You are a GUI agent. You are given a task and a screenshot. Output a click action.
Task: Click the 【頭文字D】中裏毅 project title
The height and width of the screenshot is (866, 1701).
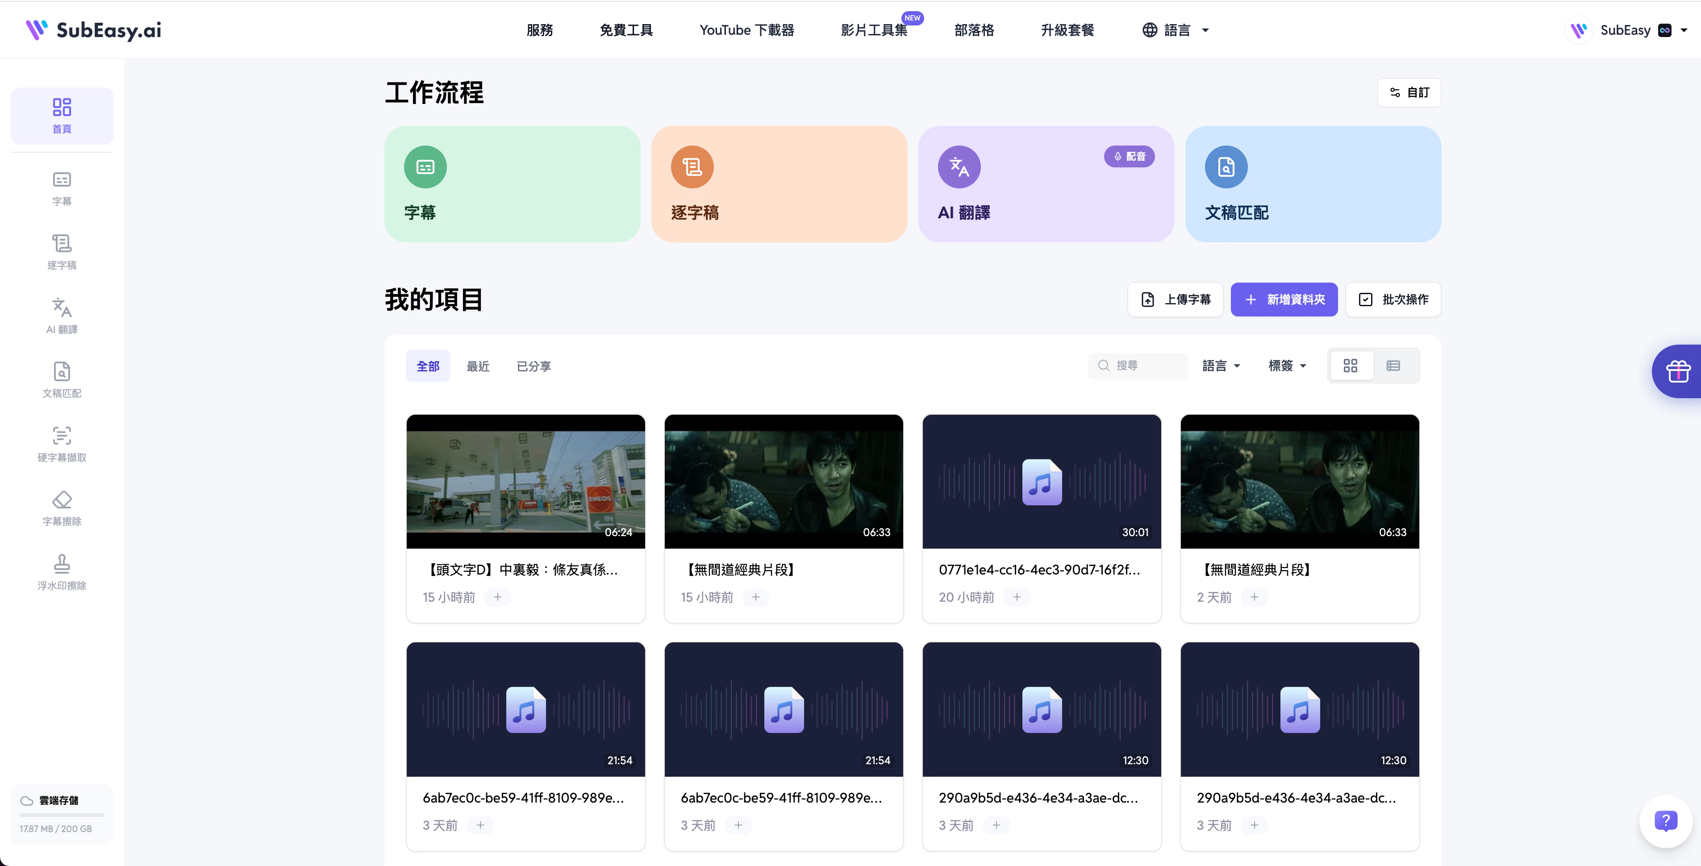[521, 570]
